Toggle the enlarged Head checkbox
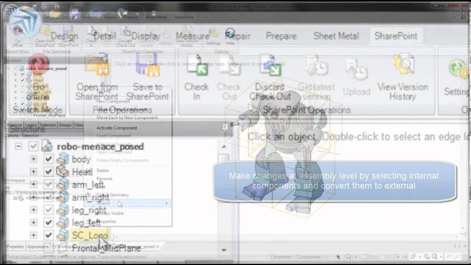 48,172
